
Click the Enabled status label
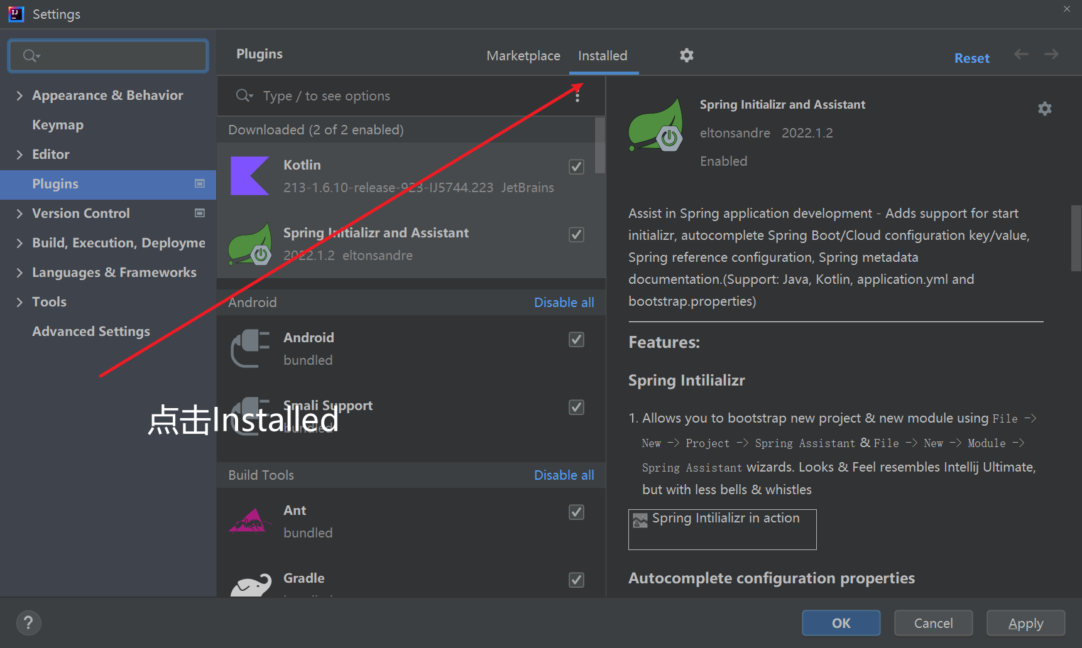tap(723, 161)
